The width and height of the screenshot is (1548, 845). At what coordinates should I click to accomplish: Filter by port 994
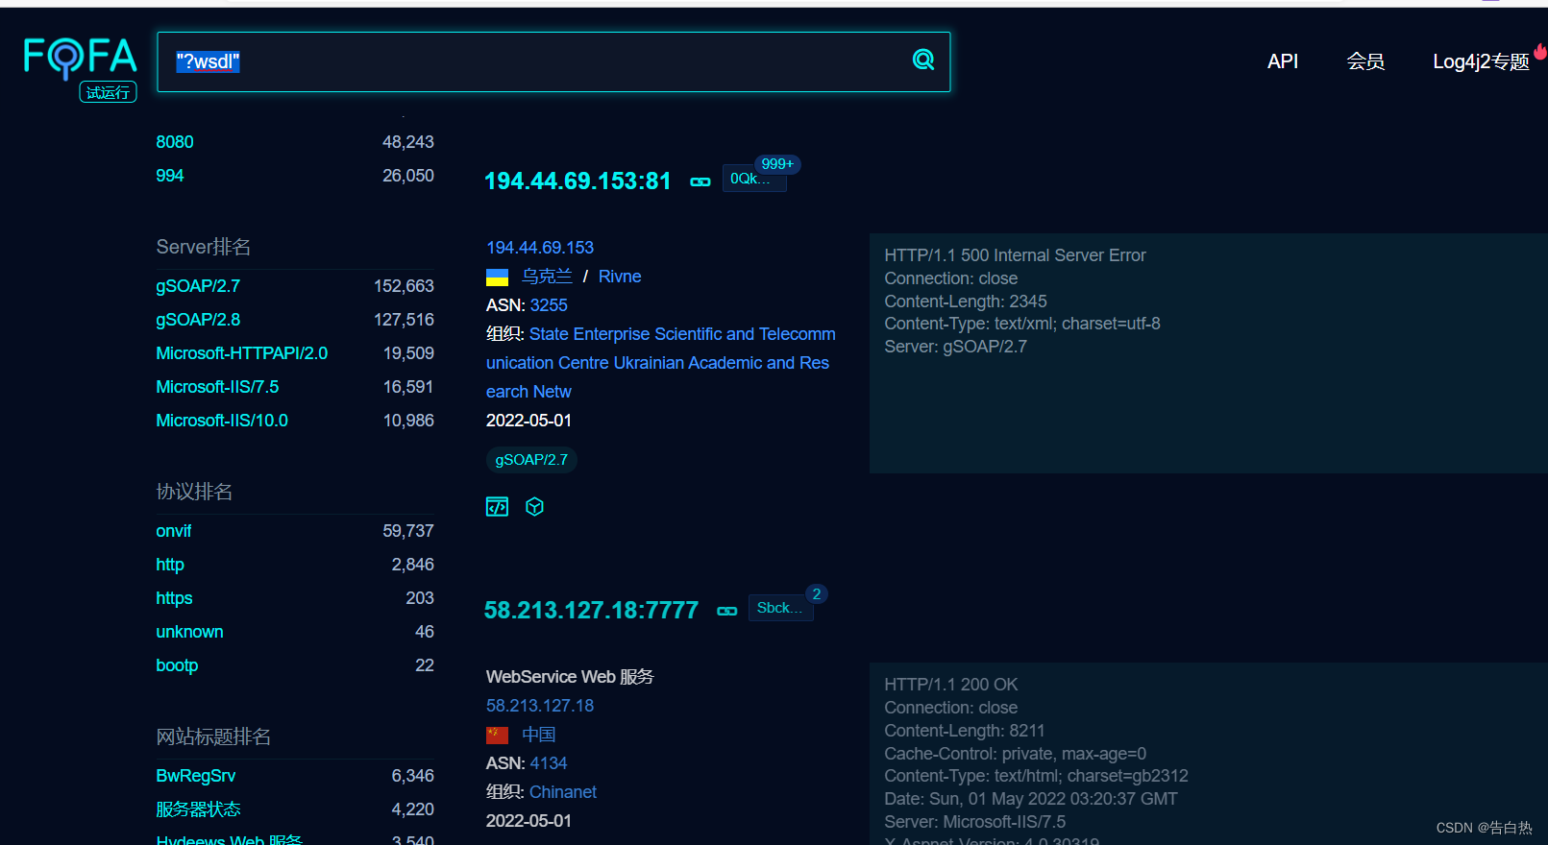click(x=170, y=176)
